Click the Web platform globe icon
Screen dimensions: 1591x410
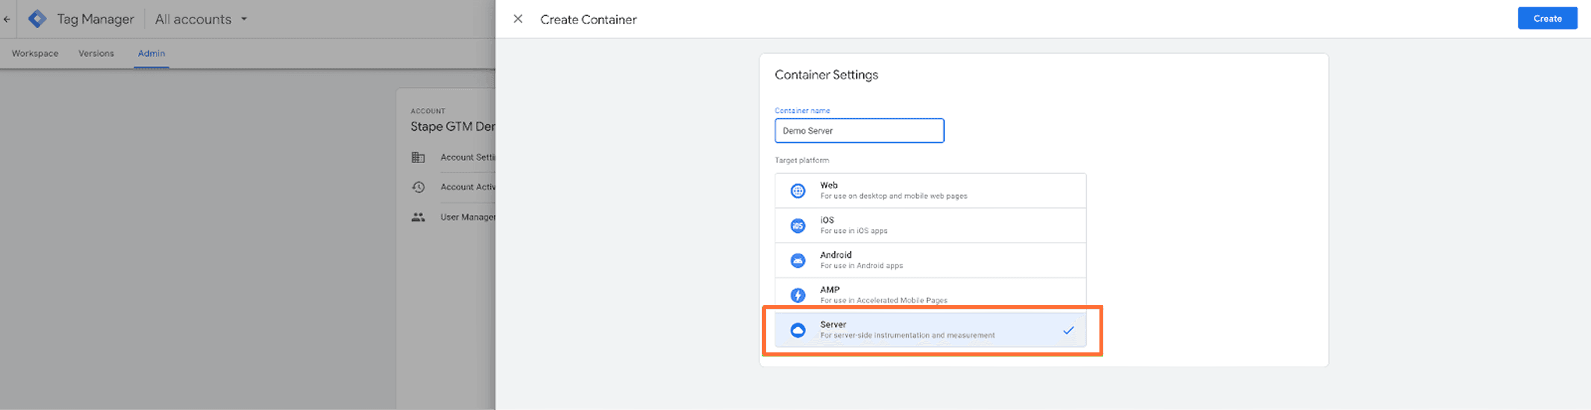coord(797,191)
